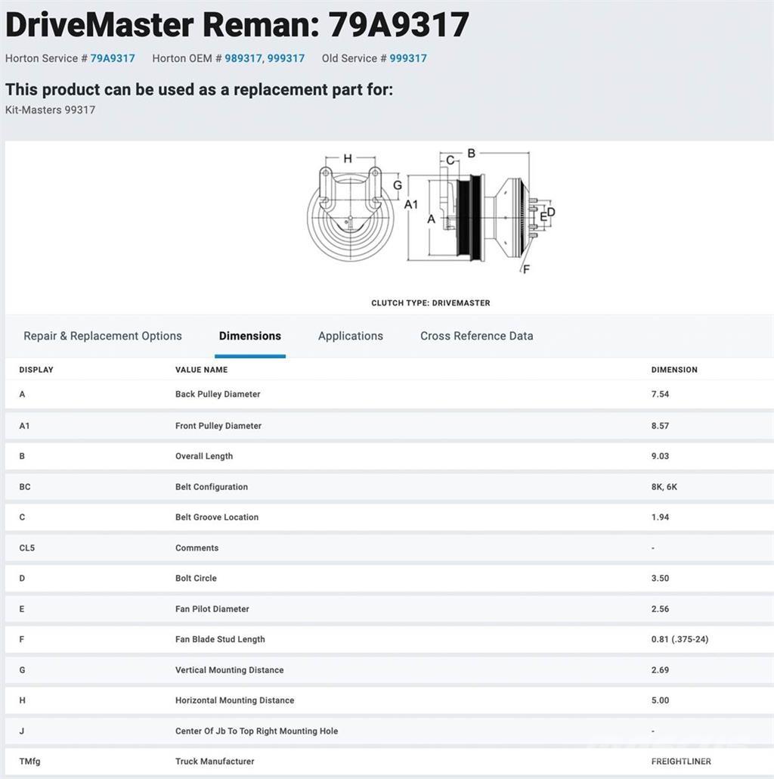Image resolution: width=774 pixels, height=779 pixels.
Task: Select the Back Pulley Diameter row
Action: [218, 394]
